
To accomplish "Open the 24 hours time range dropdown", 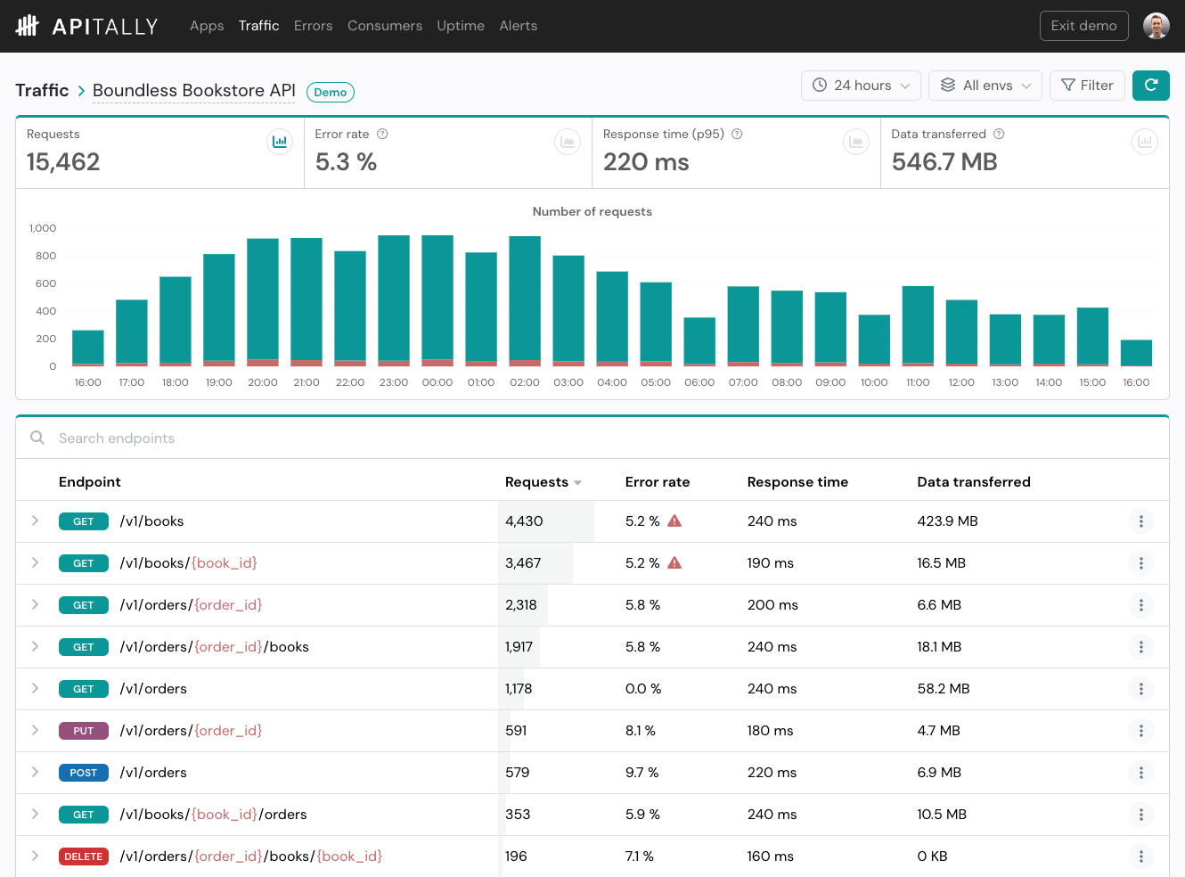I will click(861, 85).
